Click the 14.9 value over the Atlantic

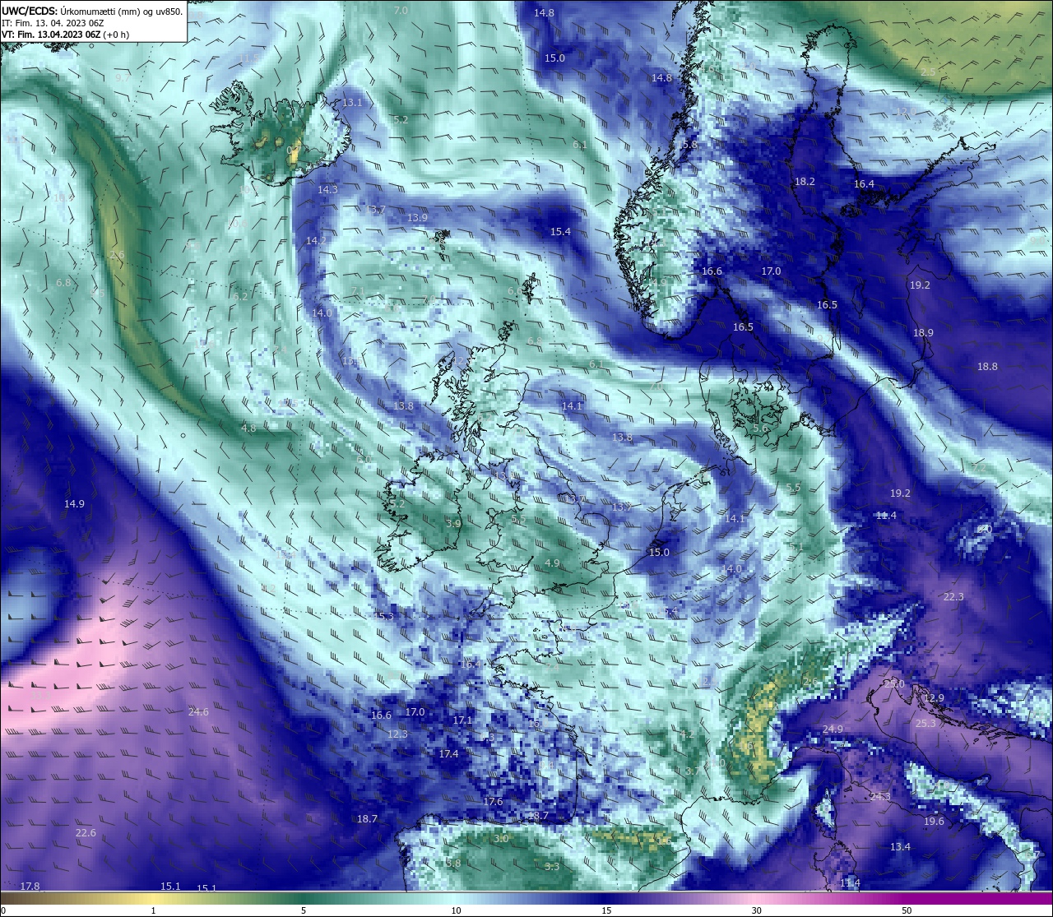click(74, 503)
